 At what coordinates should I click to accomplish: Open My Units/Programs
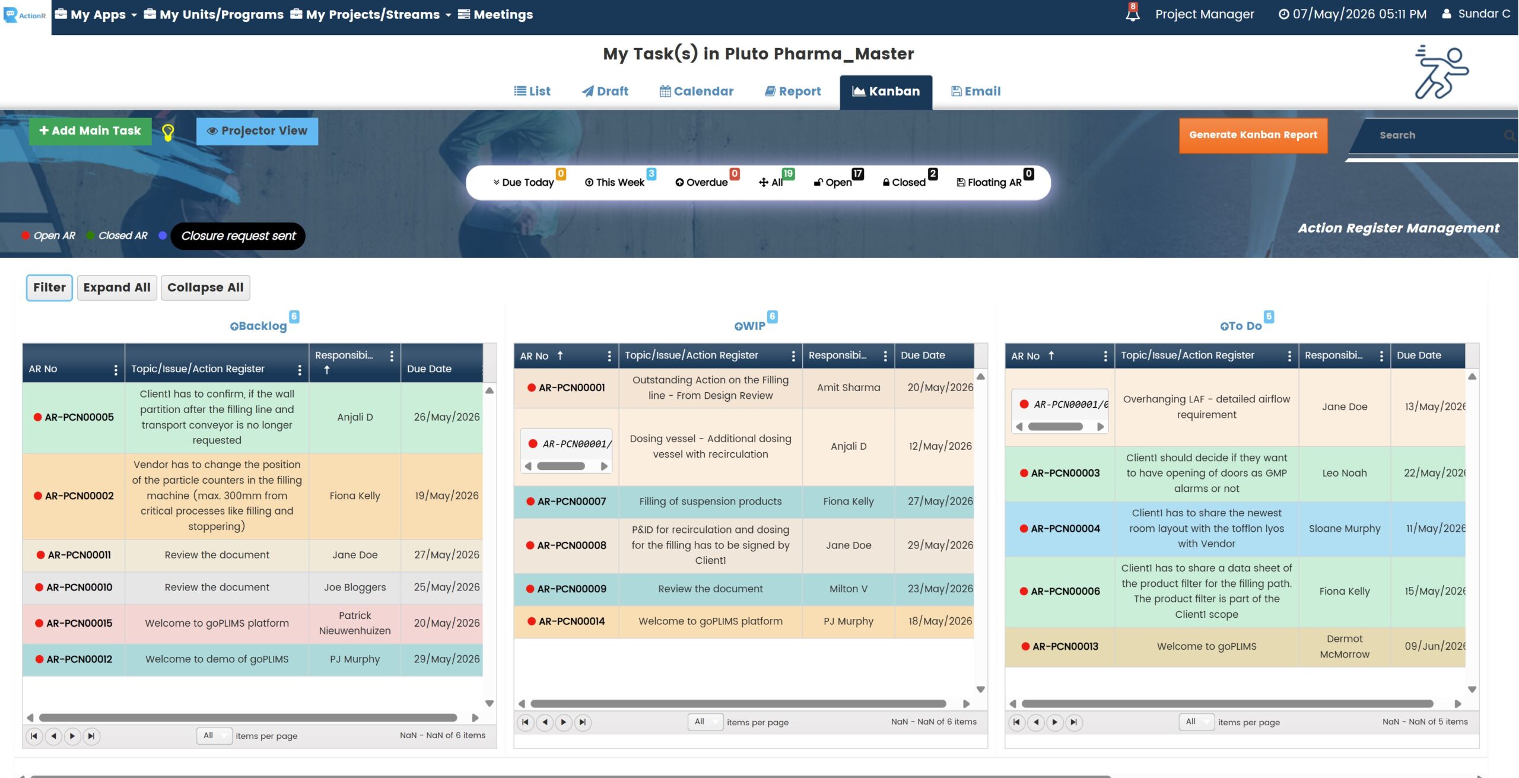click(x=214, y=14)
